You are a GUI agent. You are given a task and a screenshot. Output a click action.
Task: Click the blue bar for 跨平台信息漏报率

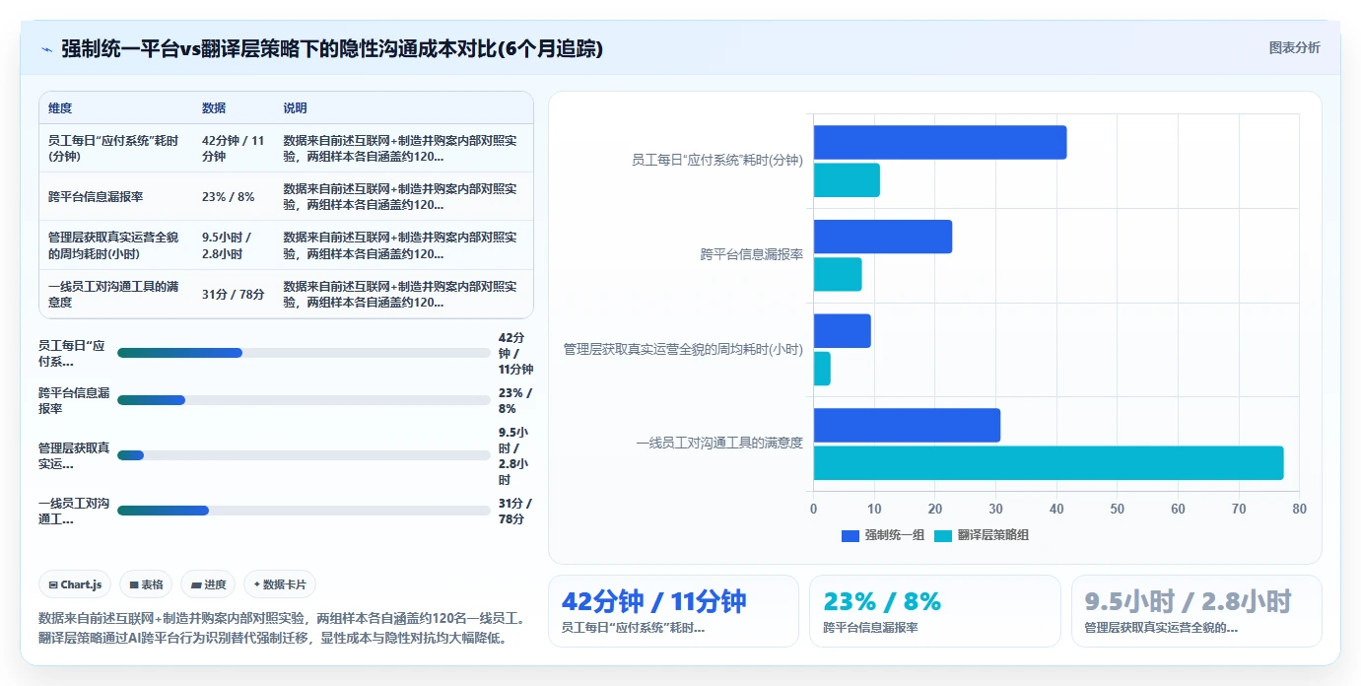coord(883,237)
